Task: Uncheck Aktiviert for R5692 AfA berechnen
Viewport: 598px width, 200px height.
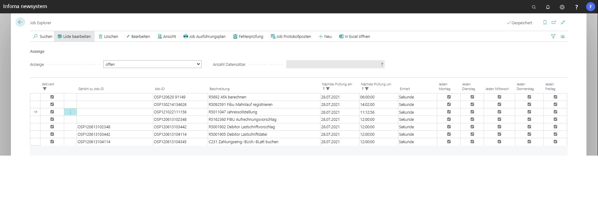Action: tap(52, 97)
